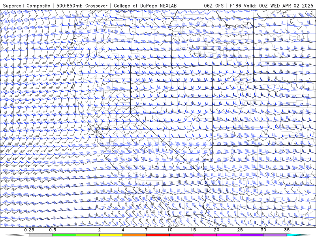Image resolution: width=316 pixels, height=237 pixels.
Task: Select the lime 1–2 color bar segment
Action: click(88, 235)
